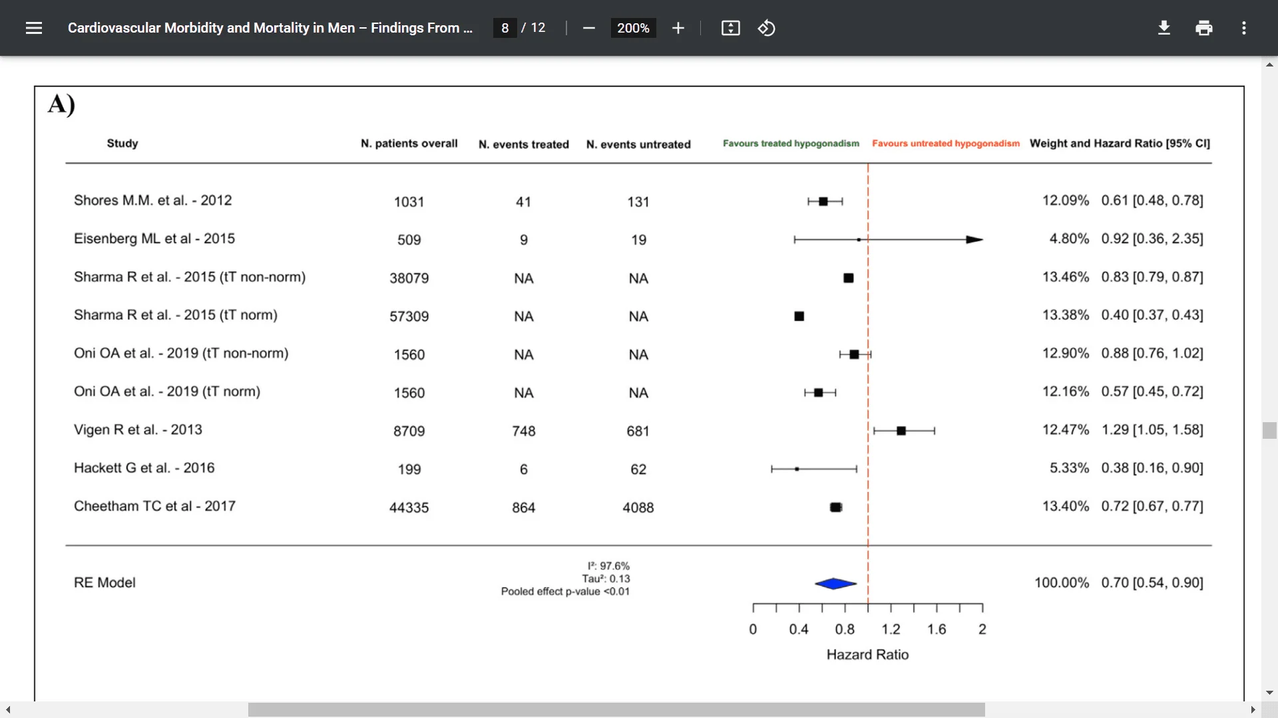Click 'Oni OA et al. - 2019 (tT non-norm)'
Screen dimensions: 1278x718
pyautogui.click(x=181, y=354)
